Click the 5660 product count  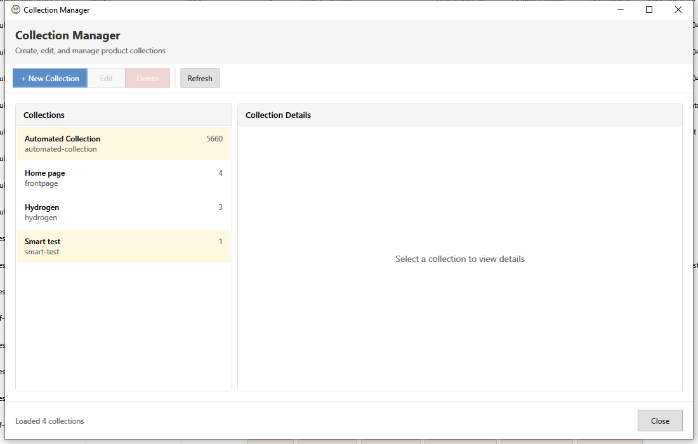pyautogui.click(x=214, y=139)
